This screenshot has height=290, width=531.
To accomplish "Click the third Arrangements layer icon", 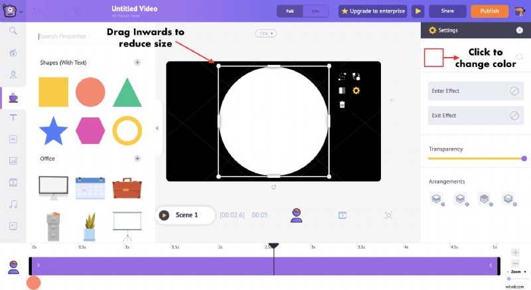I will [485, 199].
